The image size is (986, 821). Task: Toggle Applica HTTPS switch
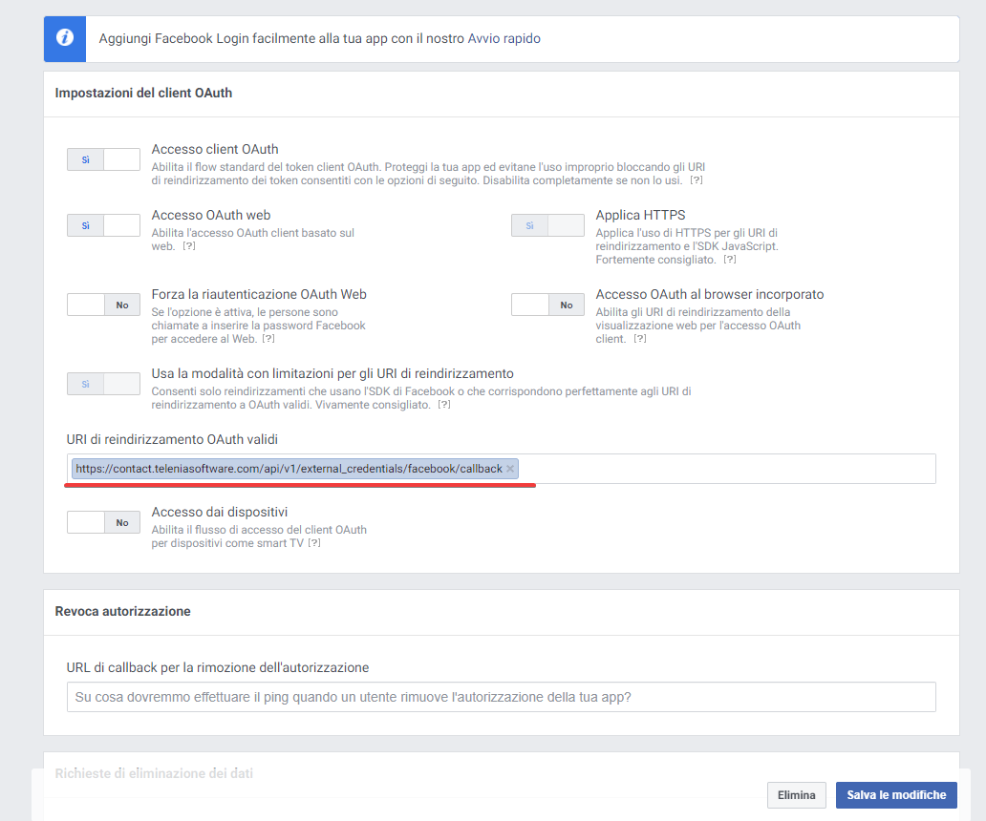547,225
